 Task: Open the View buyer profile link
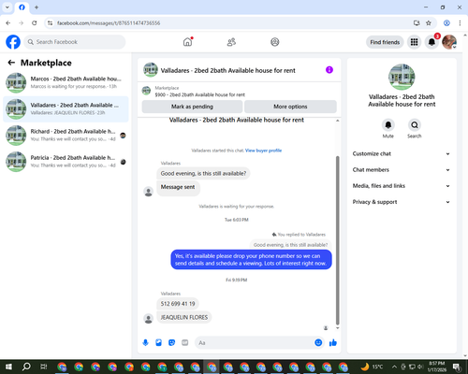263,151
